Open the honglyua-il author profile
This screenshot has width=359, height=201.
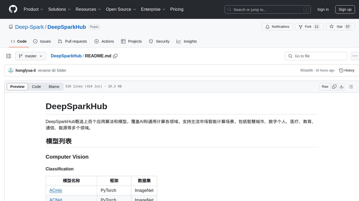click(26, 71)
